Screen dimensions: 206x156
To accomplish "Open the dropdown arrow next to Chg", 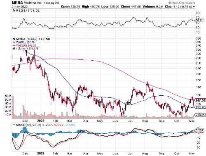I will click(x=194, y=7).
